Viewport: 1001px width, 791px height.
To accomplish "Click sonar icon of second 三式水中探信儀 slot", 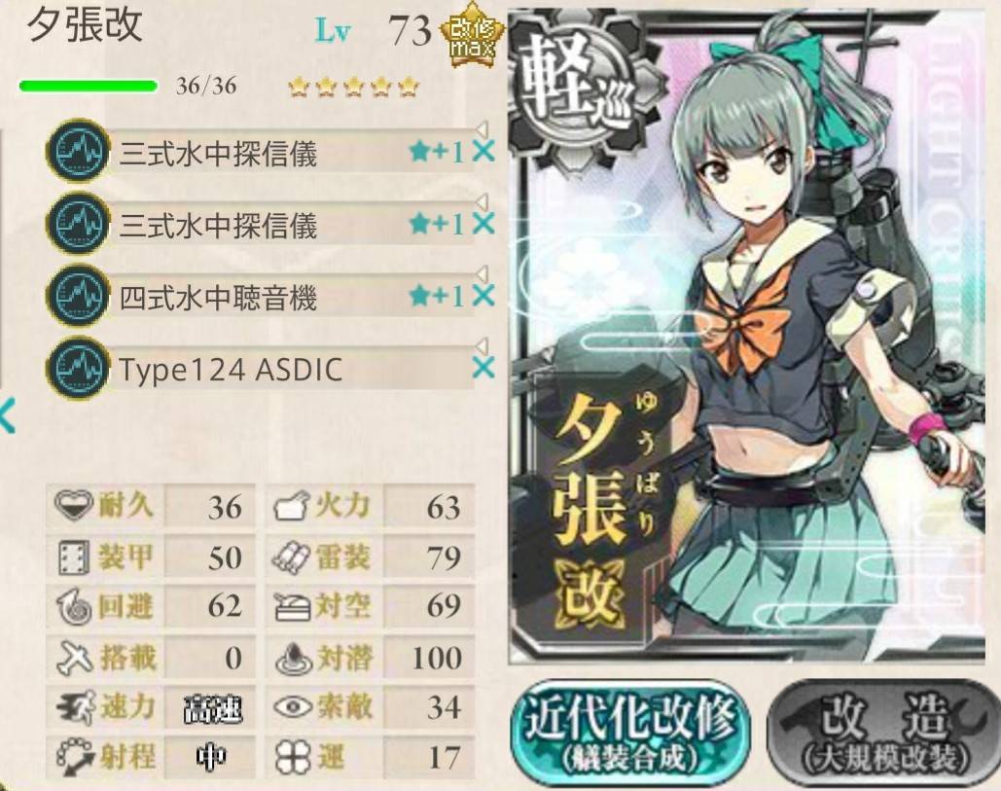I will (x=78, y=224).
